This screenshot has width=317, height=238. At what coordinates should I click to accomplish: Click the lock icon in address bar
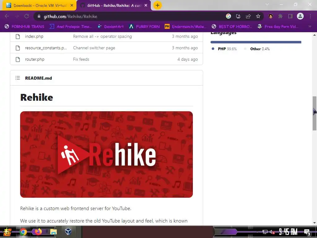click(39, 16)
